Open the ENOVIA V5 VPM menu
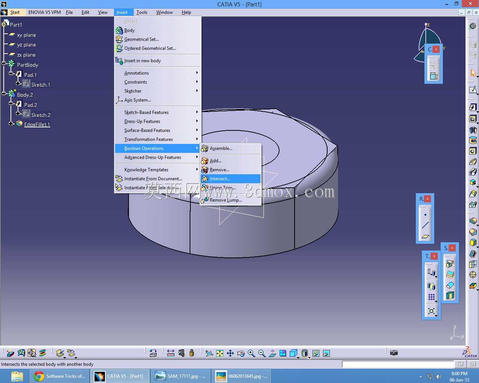 click(x=45, y=12)
